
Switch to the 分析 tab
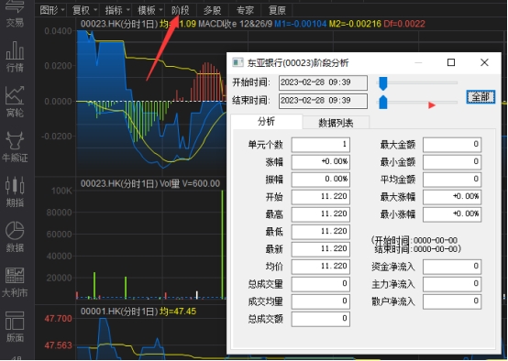pos(266,122)
